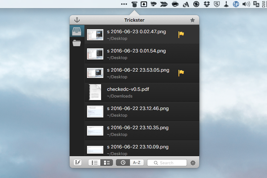Screen dimensions: 267x178
Task: Toggle flag on s 2016-06-22 23.53.05.png
Action: point(181,73)
